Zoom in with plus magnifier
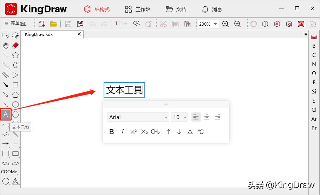This screenshot has width=320, height=195. coord(237,24)
